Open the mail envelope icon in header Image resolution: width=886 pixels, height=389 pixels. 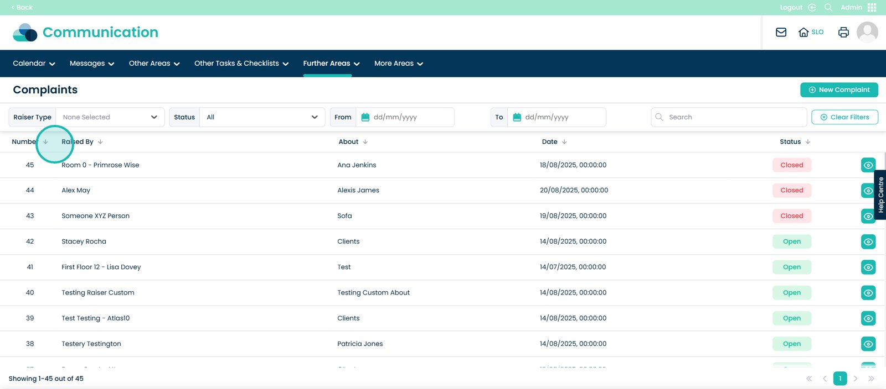pyautogui.click(x=781, y=32)
